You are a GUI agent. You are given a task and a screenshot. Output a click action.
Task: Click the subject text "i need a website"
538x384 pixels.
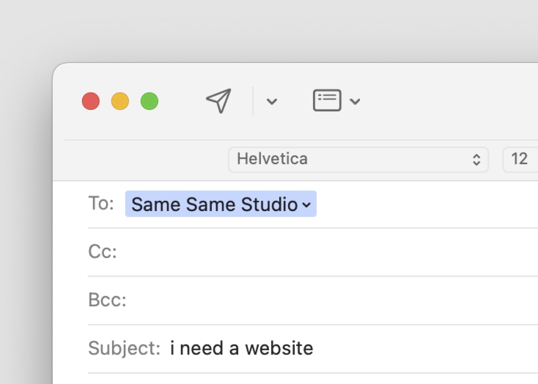tap(241, 349)
